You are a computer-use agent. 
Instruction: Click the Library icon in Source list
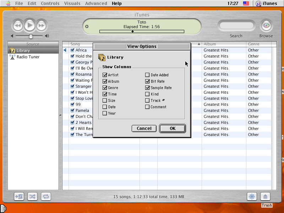(x=12, y=50)
